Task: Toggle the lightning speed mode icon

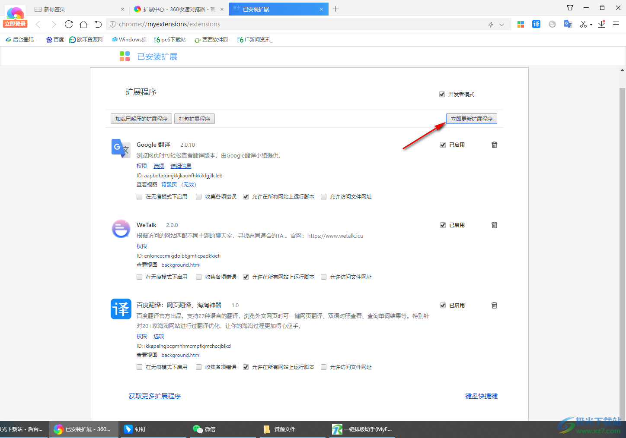Action: click(491, 25)
